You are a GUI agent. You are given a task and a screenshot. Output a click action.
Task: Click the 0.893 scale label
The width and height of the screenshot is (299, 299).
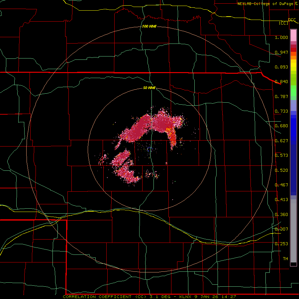[281, 67]
